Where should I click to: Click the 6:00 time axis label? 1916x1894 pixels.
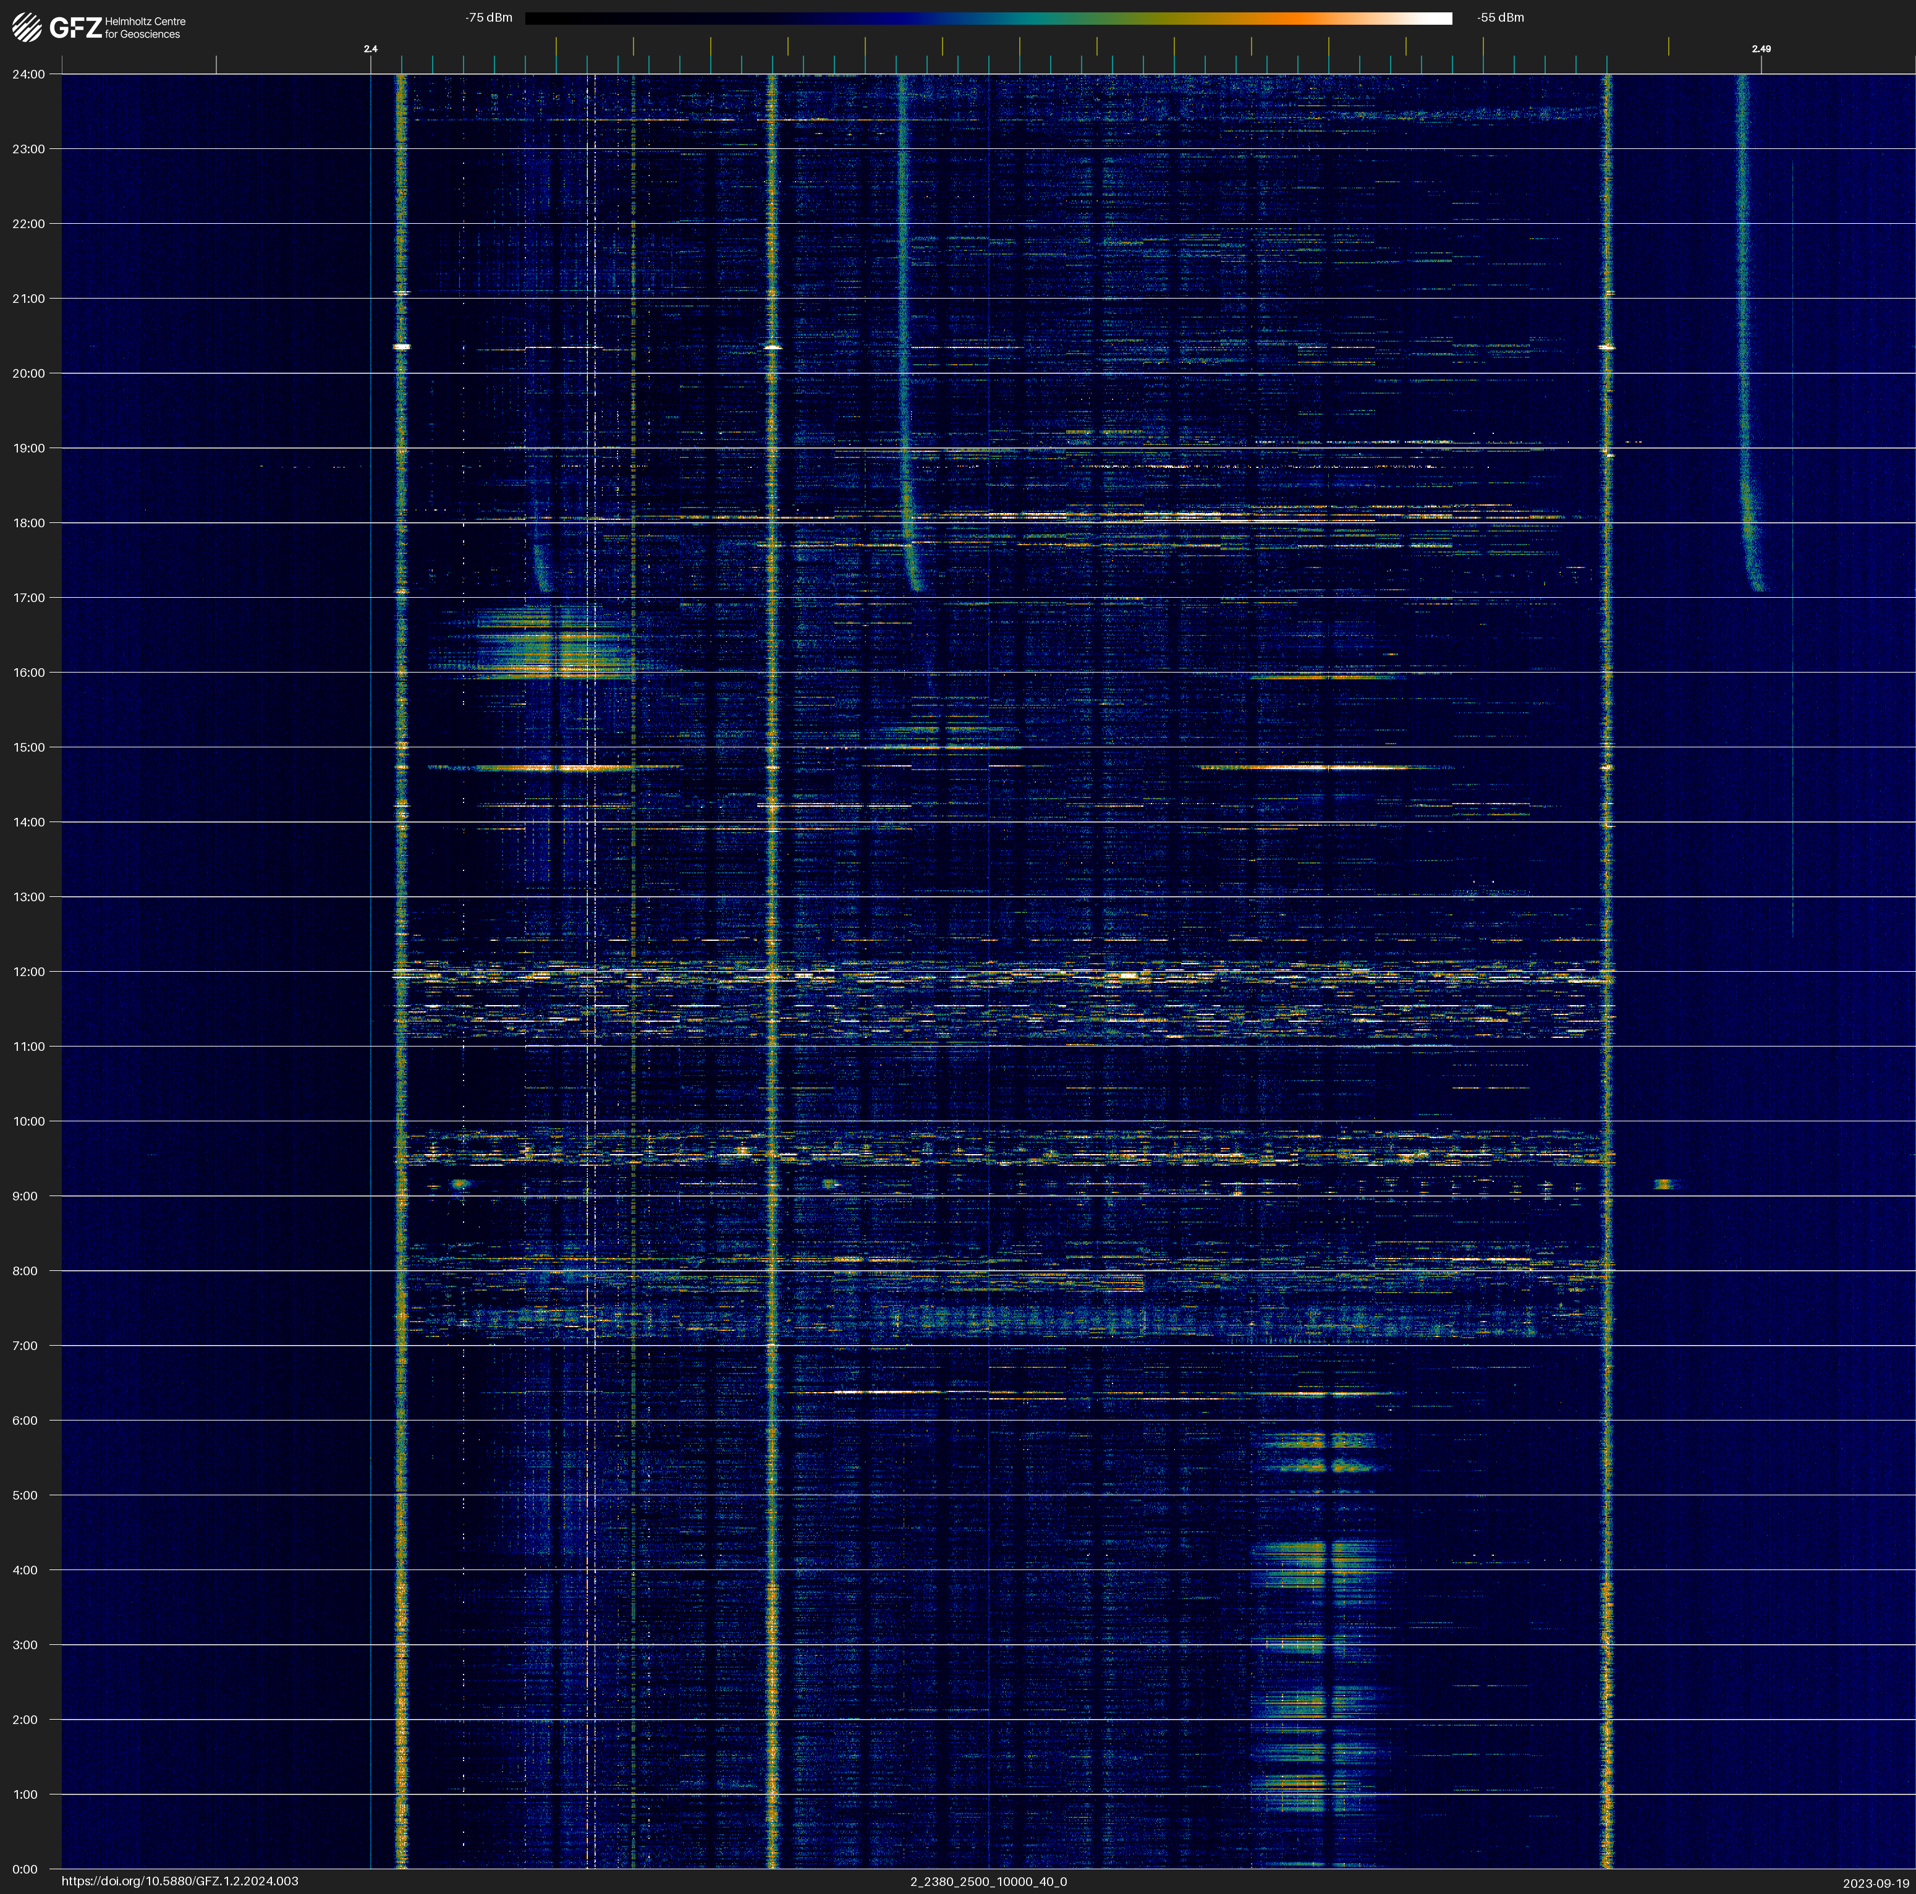click(26, 1421)
